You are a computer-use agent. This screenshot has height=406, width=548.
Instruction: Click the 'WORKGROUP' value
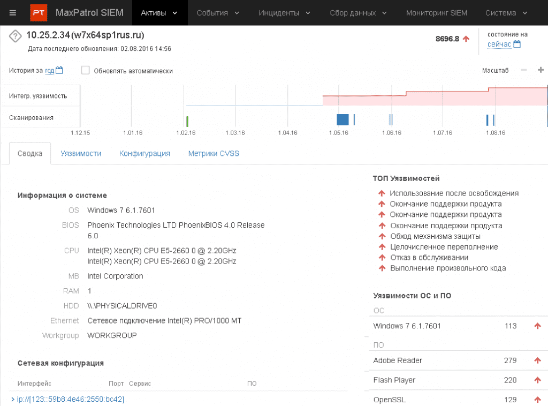pos(112,335)
